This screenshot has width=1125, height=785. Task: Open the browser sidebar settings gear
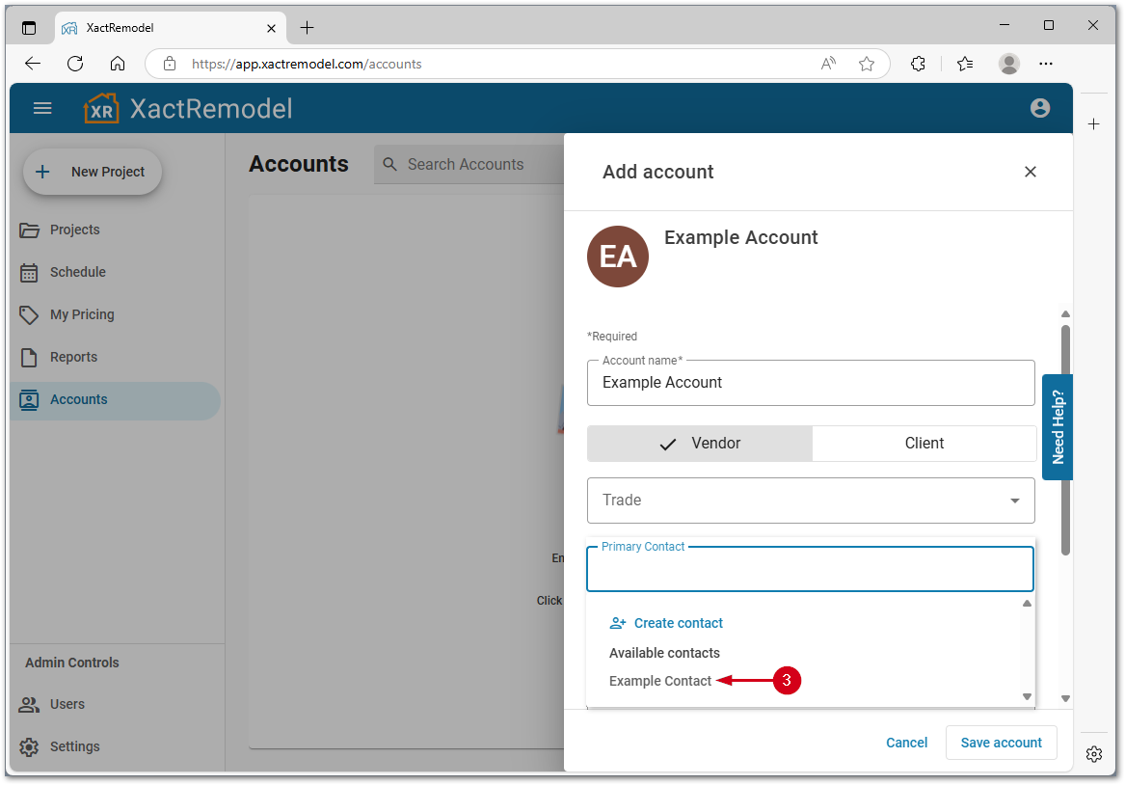1094,754
